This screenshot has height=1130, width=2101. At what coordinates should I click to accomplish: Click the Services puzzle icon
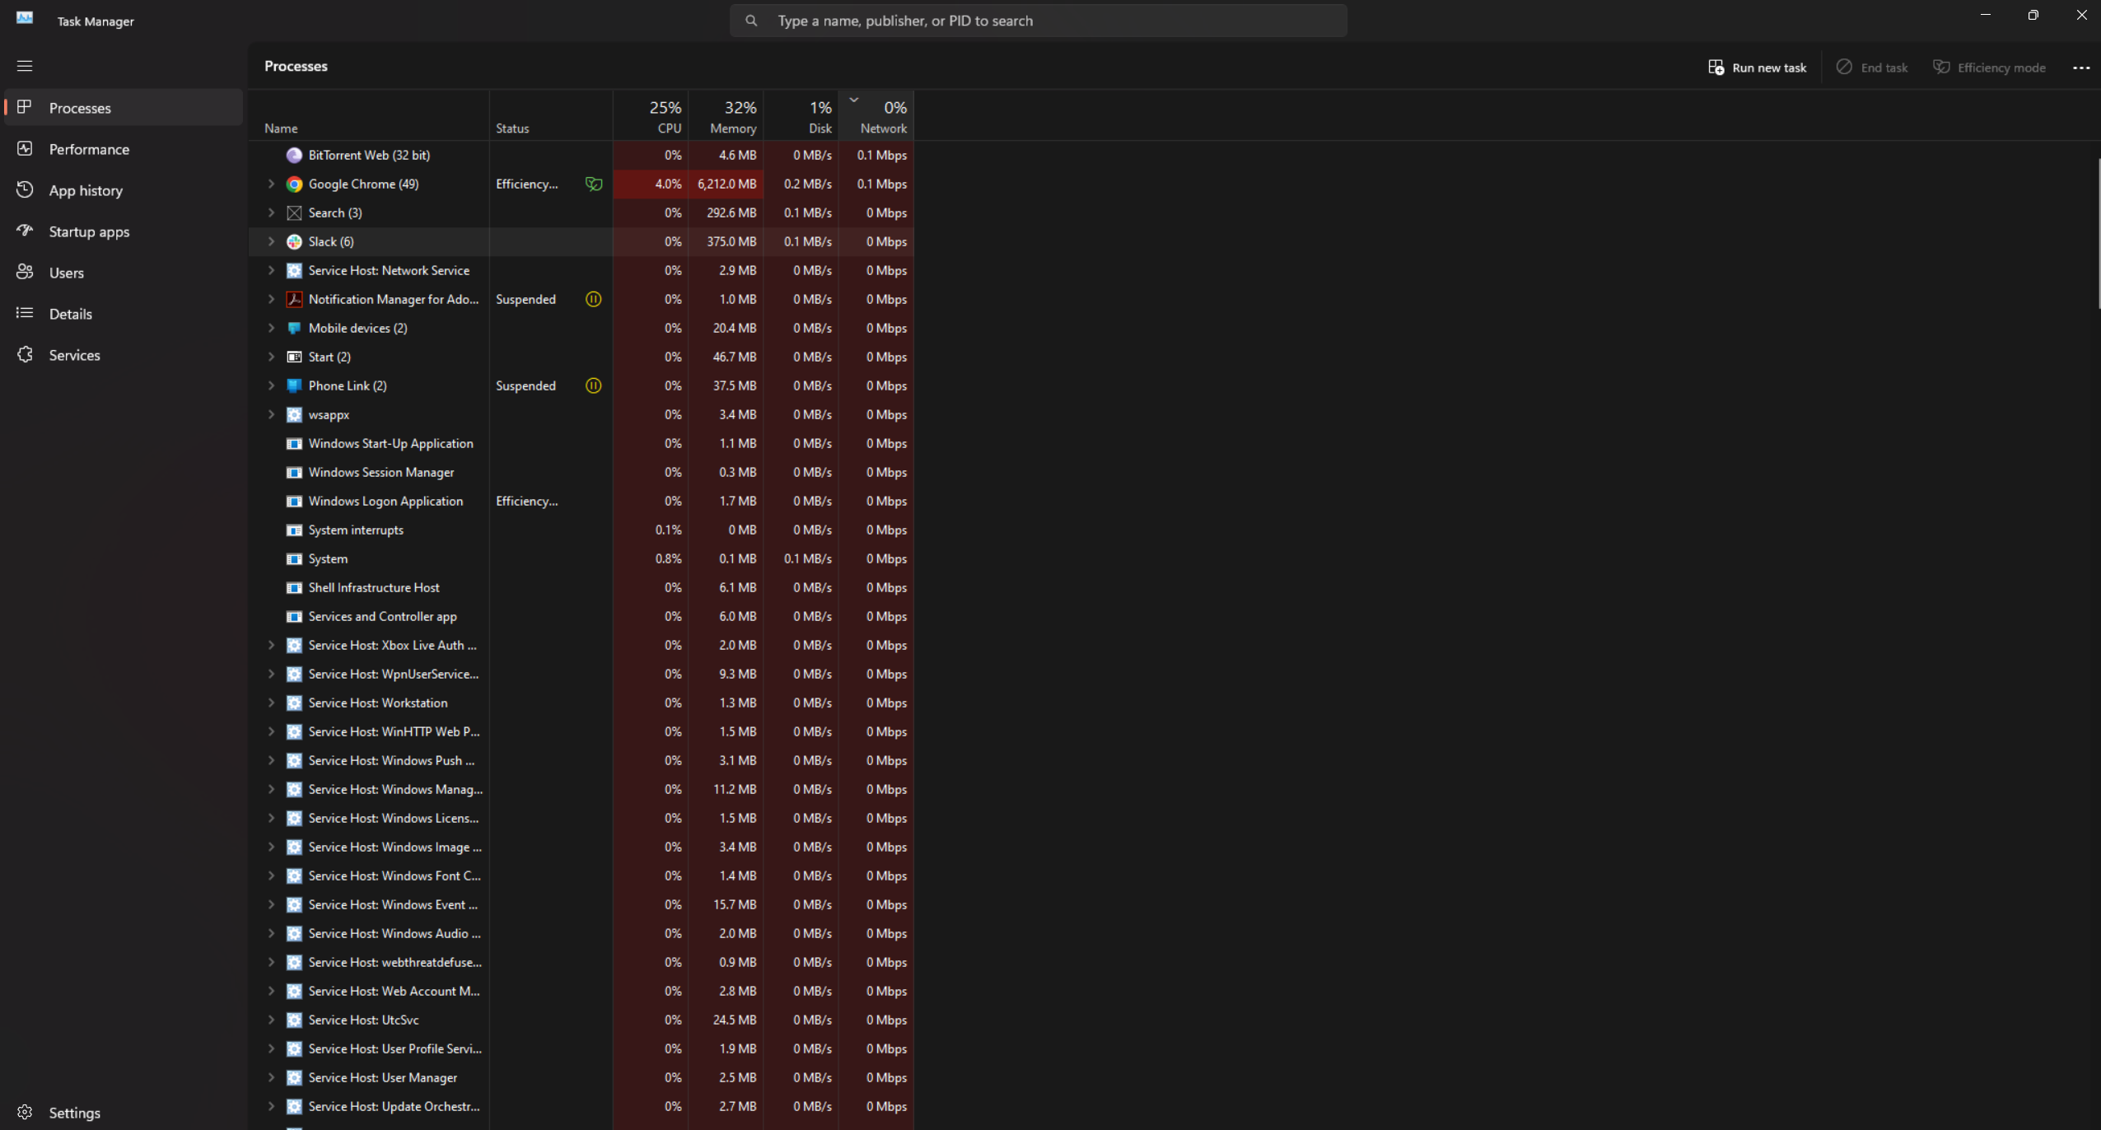tap(25, 354)
